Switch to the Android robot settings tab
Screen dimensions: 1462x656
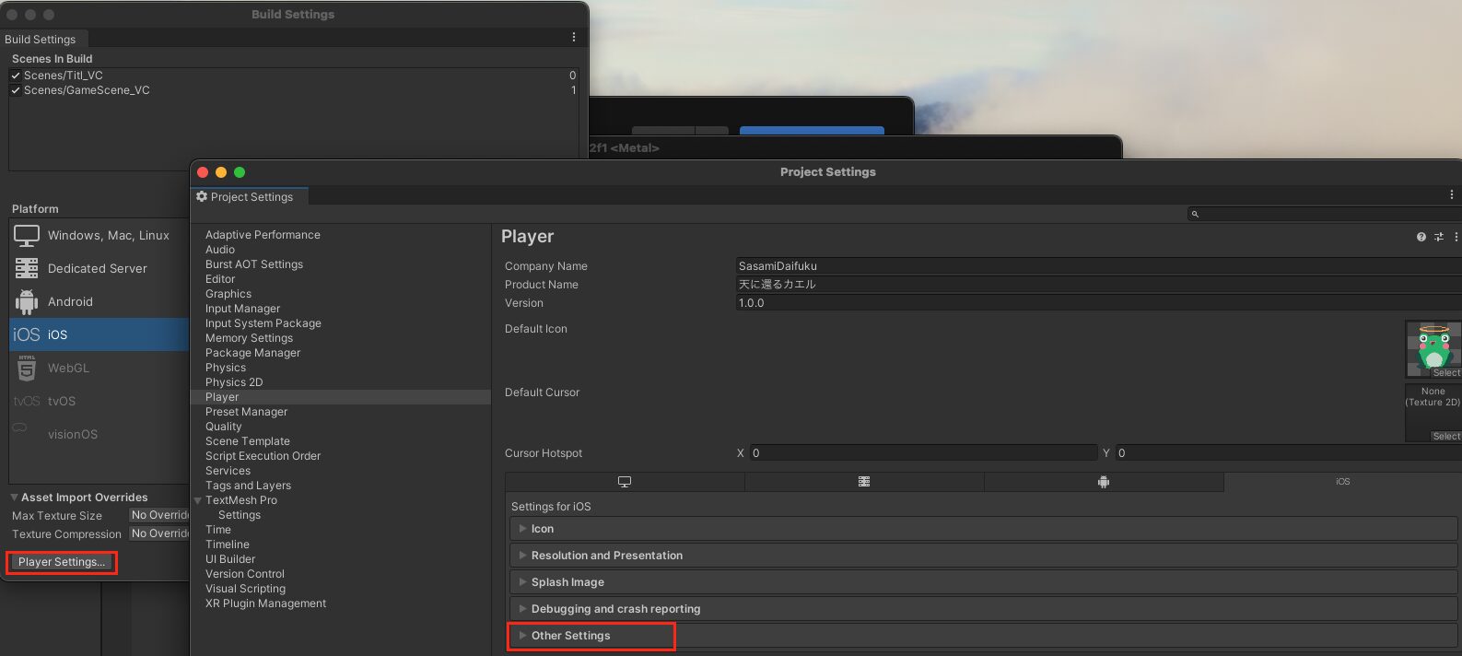pos(1104,482)
